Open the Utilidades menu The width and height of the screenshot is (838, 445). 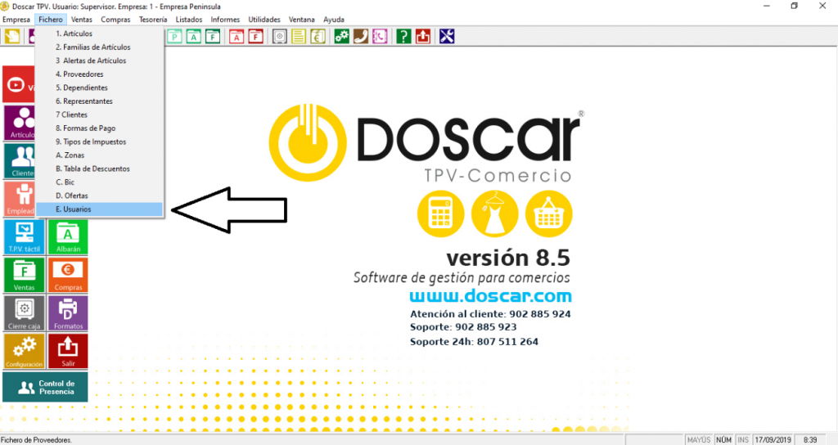[264, 20]
